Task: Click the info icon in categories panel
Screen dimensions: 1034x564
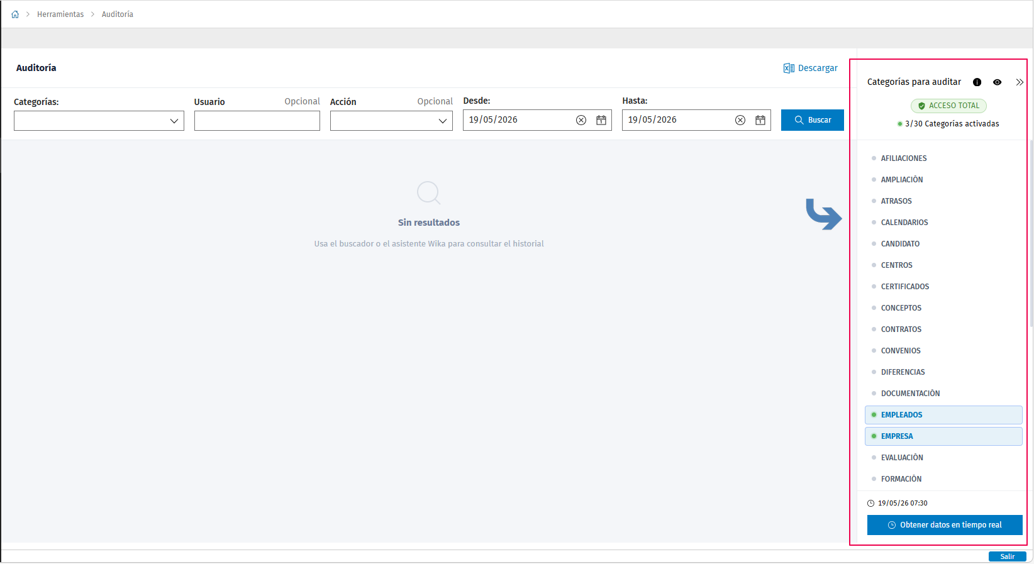Action: [x=977, y=82]
